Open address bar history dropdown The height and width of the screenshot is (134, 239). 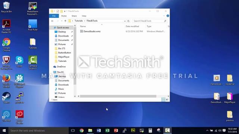tap(125, 21)
